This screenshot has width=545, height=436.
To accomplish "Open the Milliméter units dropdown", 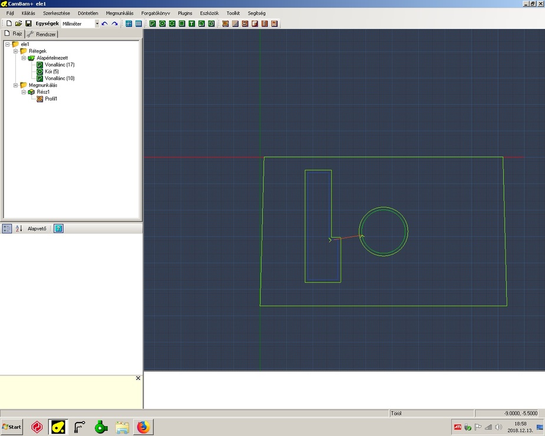I will [97, 24].
